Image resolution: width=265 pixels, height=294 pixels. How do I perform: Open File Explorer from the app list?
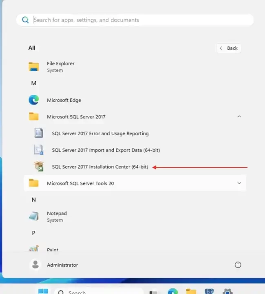pos(135,67)
